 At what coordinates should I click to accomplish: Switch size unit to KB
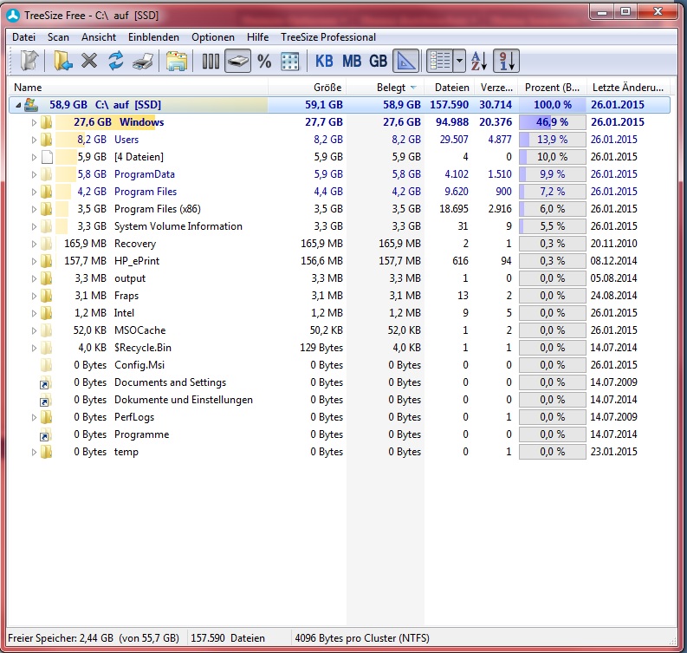324,61
